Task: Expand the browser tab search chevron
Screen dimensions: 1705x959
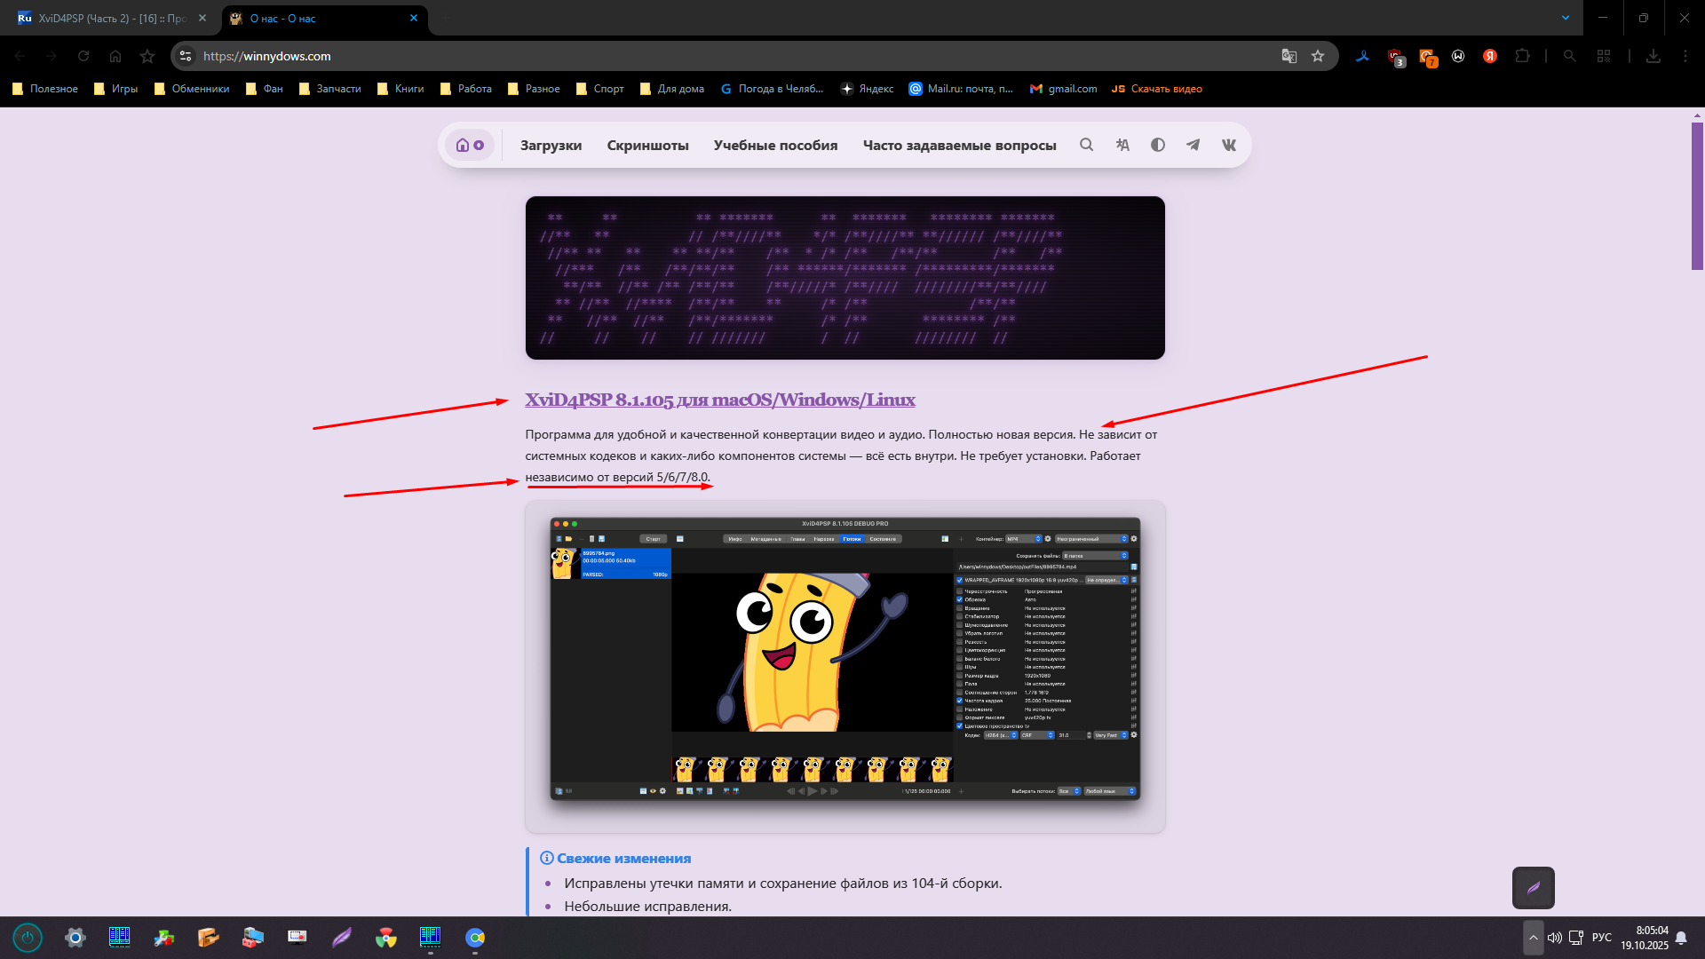Action: pos(1566,18)
